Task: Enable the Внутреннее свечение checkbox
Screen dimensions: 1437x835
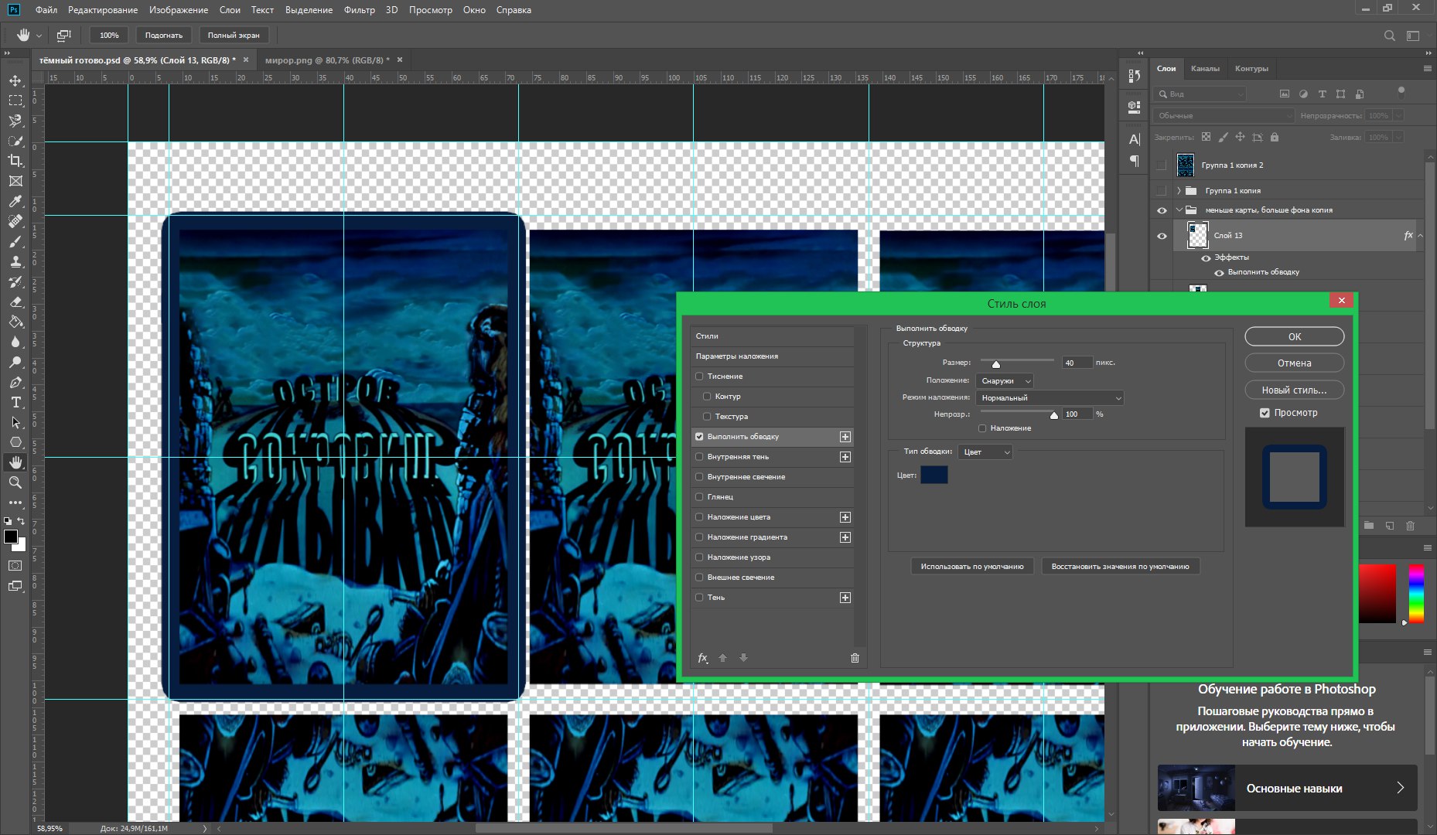Action: point(699,477)
